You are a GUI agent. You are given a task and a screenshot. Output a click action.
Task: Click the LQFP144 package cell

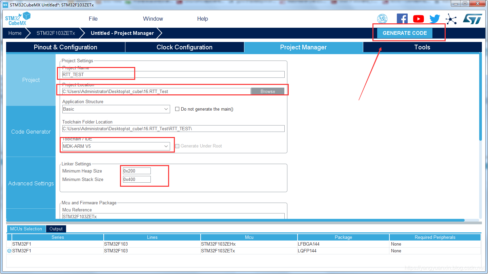(x=343, y=251)
